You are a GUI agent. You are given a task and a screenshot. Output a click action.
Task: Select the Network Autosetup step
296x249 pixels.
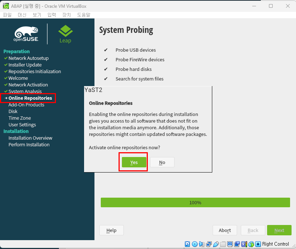[x=29, y=58]
